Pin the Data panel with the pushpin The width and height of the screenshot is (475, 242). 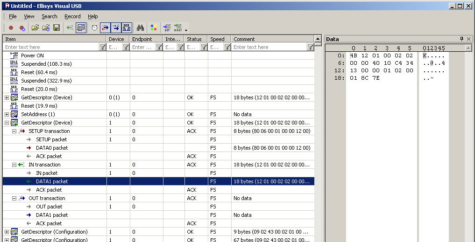coord(461,39)
